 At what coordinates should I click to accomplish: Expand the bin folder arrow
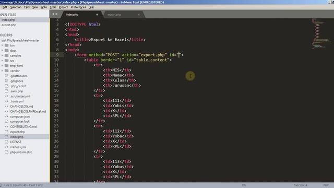coord(2,45)
